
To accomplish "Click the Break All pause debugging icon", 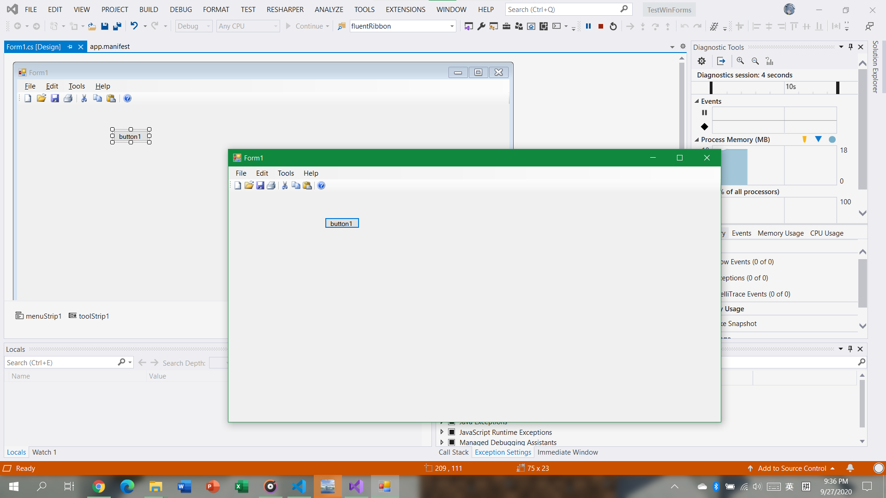I will 588,26.
